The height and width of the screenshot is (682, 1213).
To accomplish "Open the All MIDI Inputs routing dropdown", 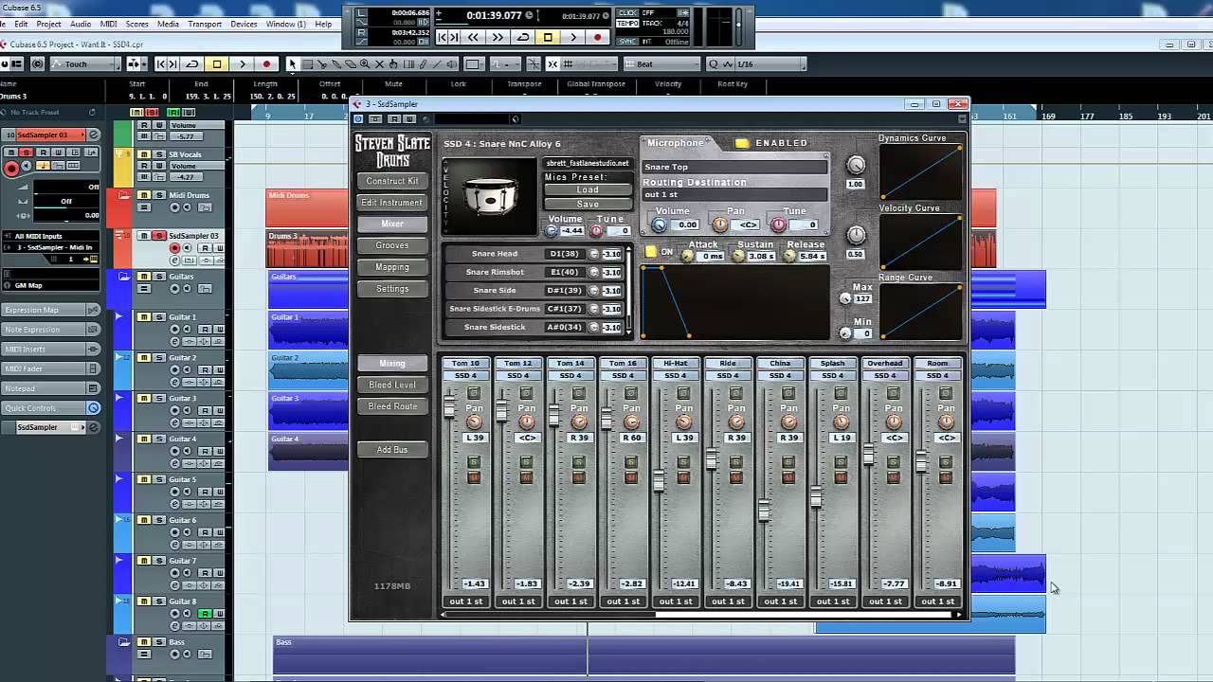I will click(x=51, y=236).
